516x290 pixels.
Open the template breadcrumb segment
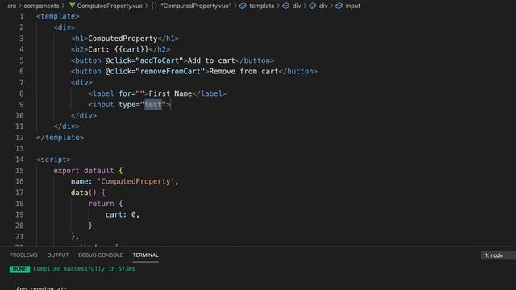coord(261,6)
